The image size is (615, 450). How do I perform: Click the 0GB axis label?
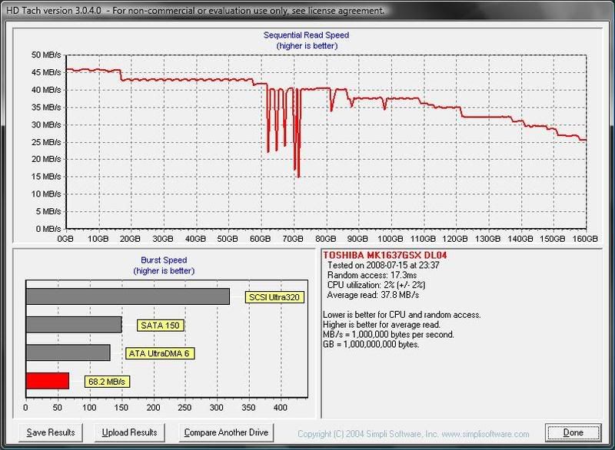click(x=65, y=239)
